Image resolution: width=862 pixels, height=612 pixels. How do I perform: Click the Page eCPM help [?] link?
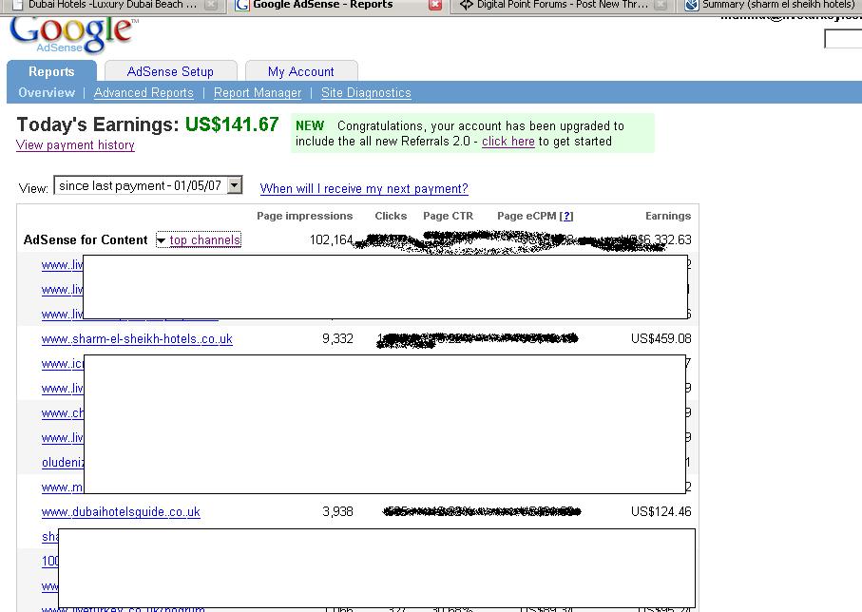coord(566,216)
